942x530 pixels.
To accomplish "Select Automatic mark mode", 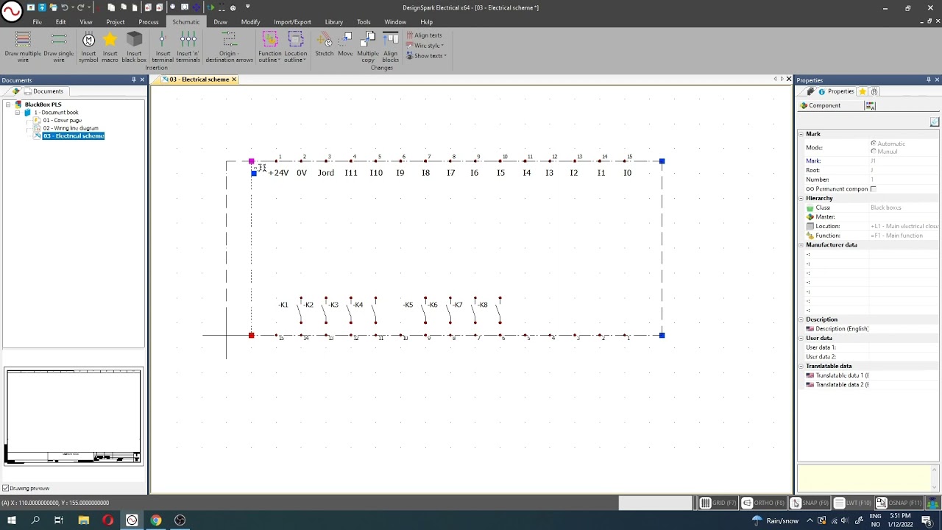I will click(x=874, y=144).
